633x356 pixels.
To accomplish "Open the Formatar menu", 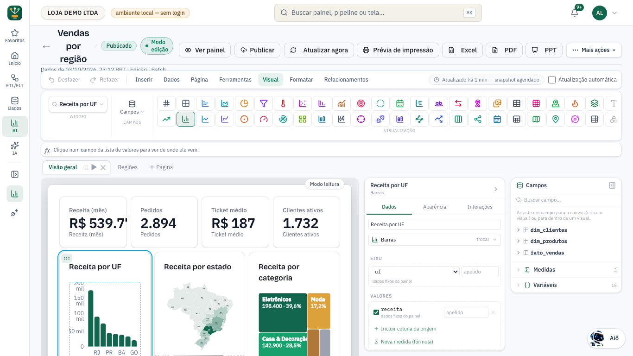I will [301, 80].
